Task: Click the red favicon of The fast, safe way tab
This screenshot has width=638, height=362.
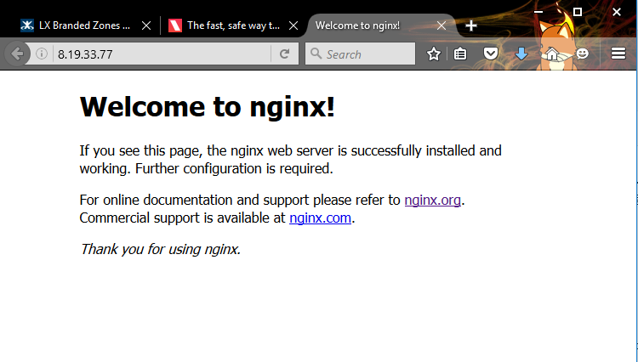Action: click(175, 25)
